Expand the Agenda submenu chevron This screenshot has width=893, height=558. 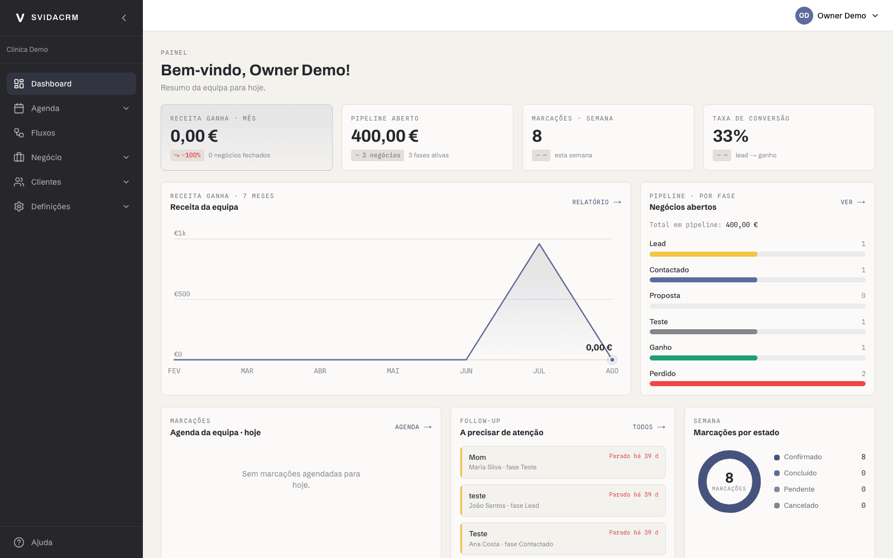pyautogui.click(x=126, y=108)
